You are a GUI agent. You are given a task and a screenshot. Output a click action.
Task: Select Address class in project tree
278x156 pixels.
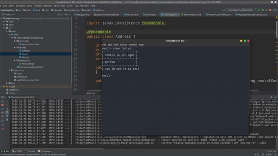25,51
